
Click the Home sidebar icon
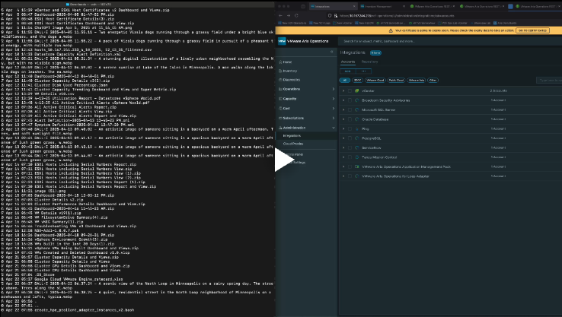281,62
